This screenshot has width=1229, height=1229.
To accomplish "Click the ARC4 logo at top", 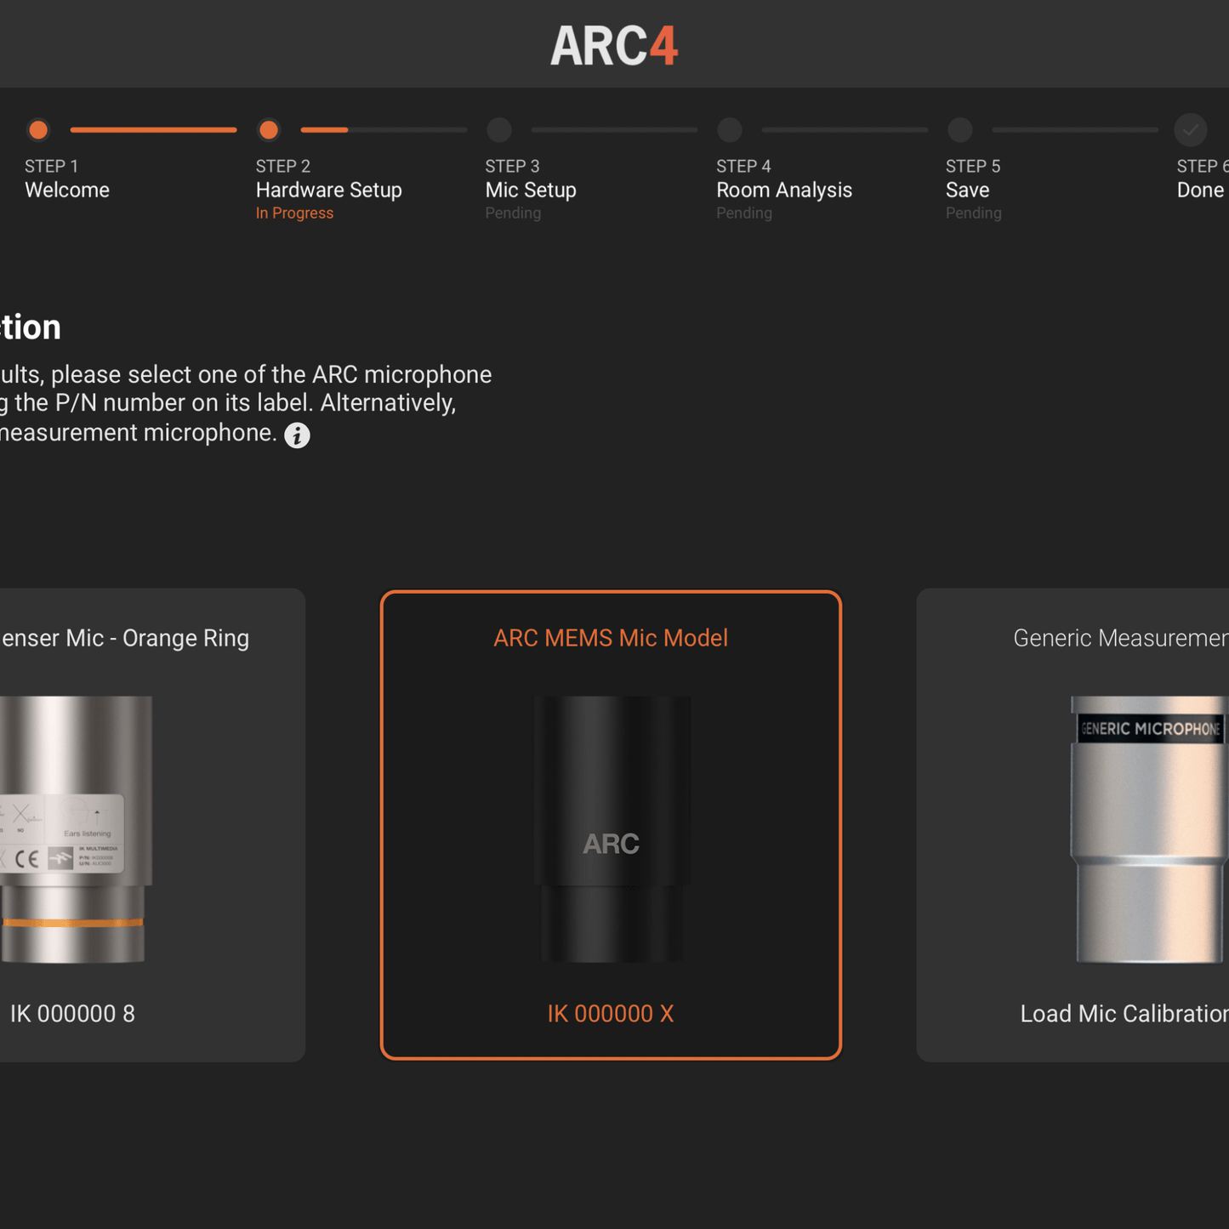I will [x=614, y=45].
